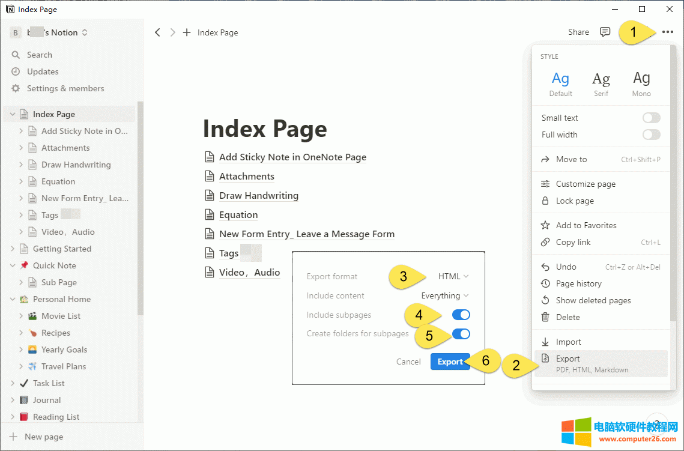Open the Include content Everything dropdown
Viewport: 684px width, 451px height.
tap(444, 295)
